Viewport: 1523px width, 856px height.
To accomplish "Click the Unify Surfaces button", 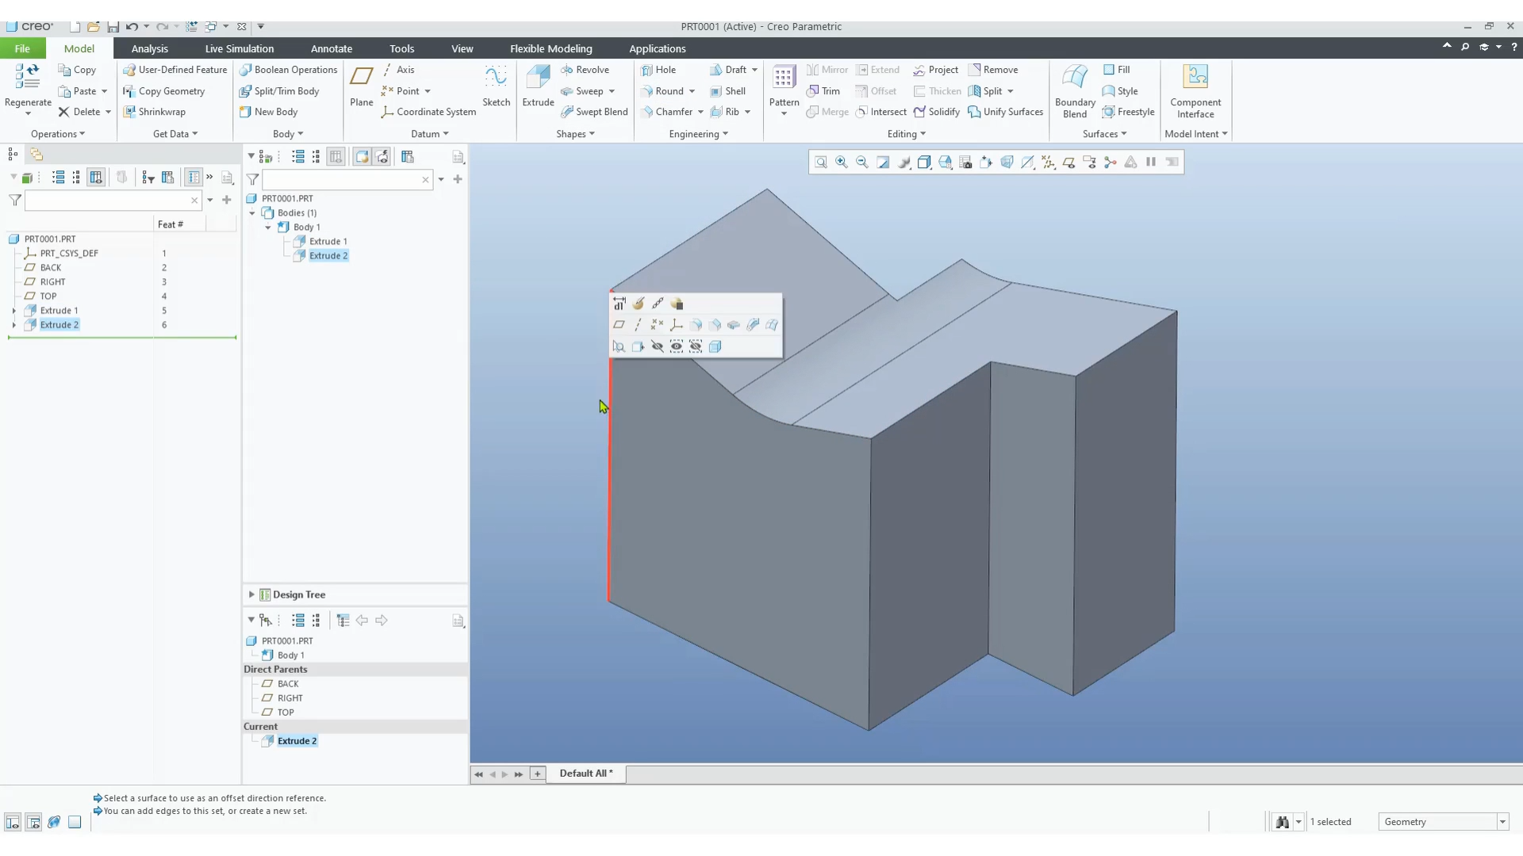I will 1005,112.
